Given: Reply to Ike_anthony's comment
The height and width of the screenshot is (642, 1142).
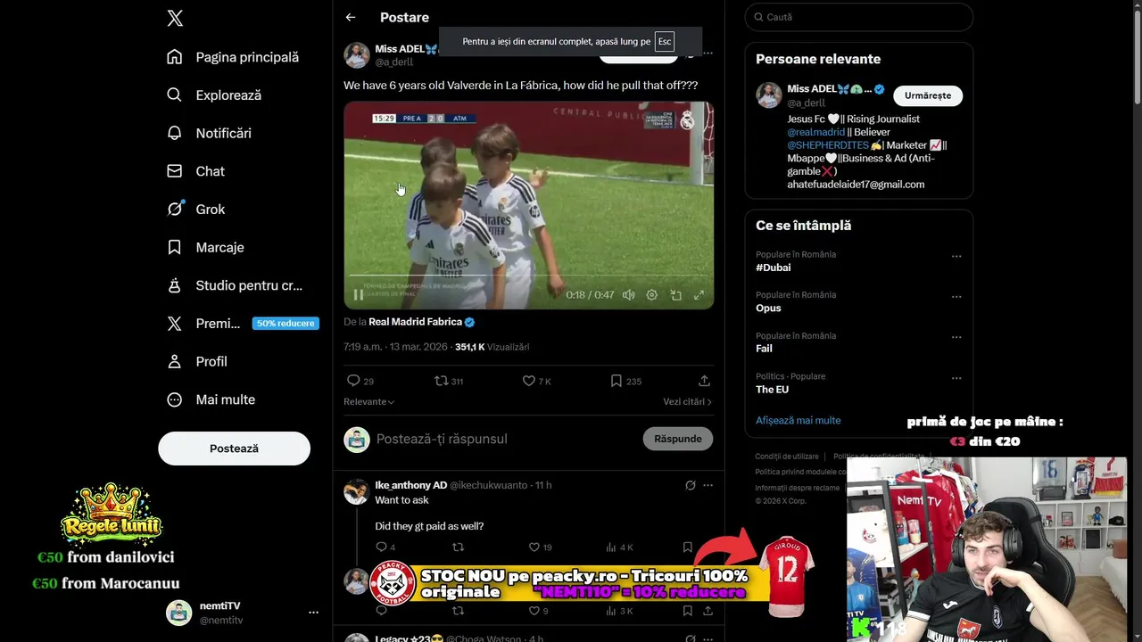Looking at the screenshot, I should pos(385,547).
